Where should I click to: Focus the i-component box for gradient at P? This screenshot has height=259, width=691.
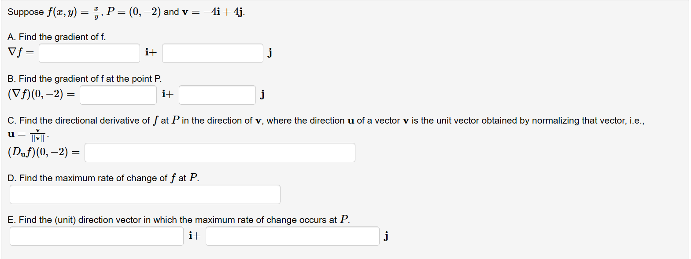pos(118,95)
